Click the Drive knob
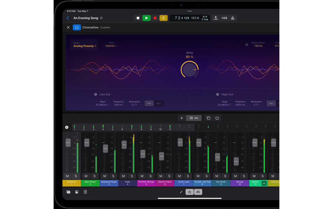Viewport: 333px width, 209px height. tap(190, 69)
